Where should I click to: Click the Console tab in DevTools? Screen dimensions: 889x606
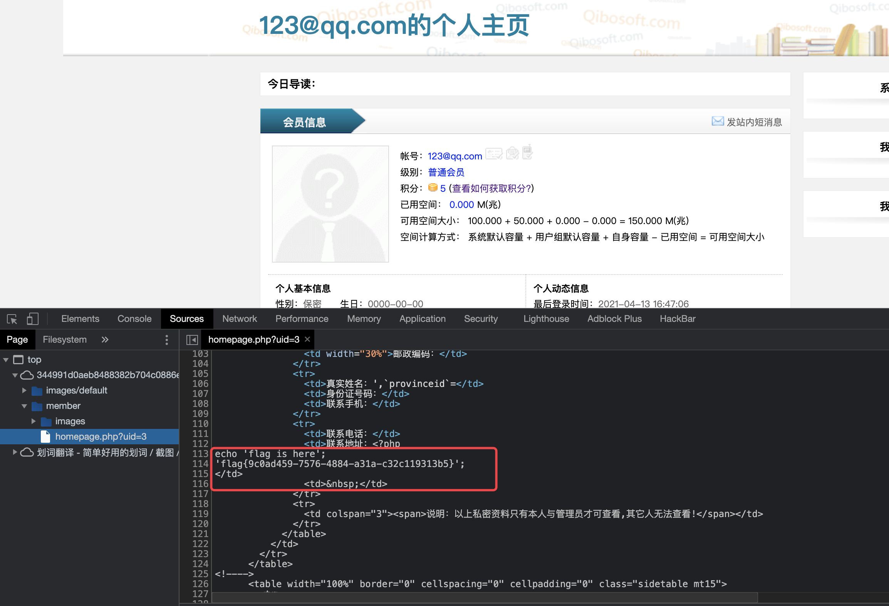tap(132, 319)
